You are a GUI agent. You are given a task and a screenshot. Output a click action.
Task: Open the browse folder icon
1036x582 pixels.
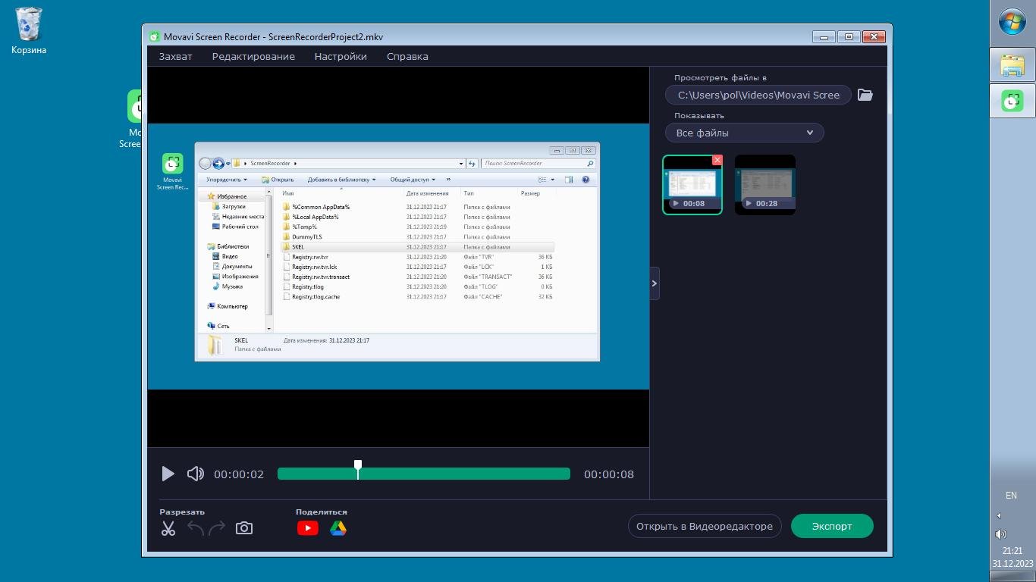865,95
